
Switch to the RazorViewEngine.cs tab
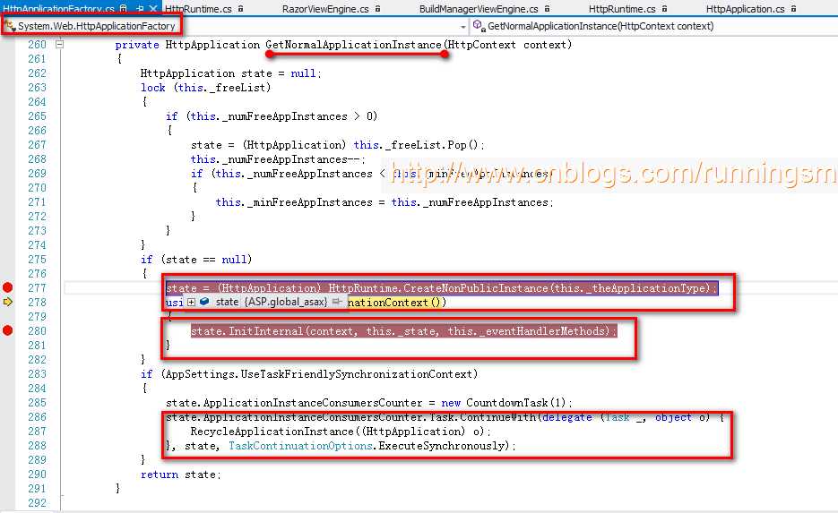325,9
